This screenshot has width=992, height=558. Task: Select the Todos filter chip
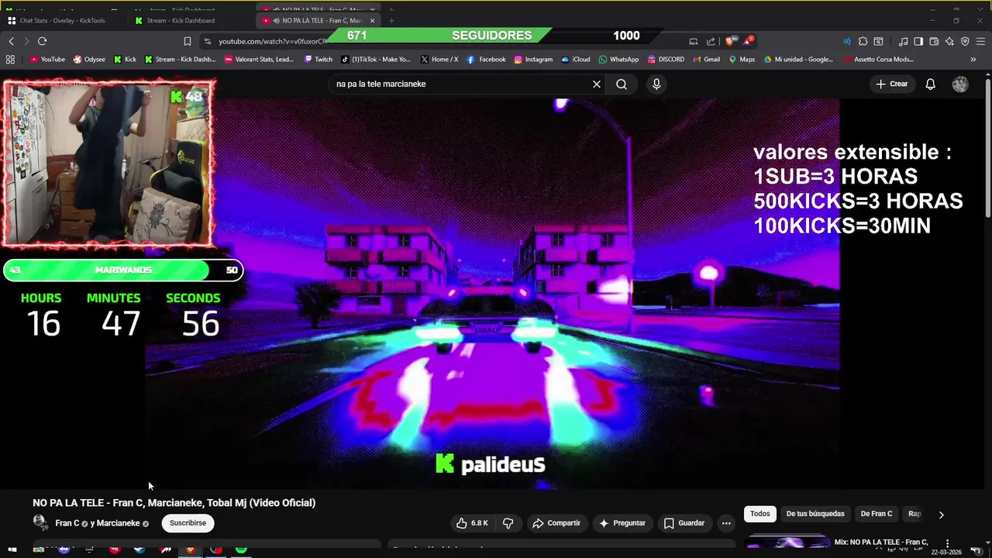coord(760,514)
